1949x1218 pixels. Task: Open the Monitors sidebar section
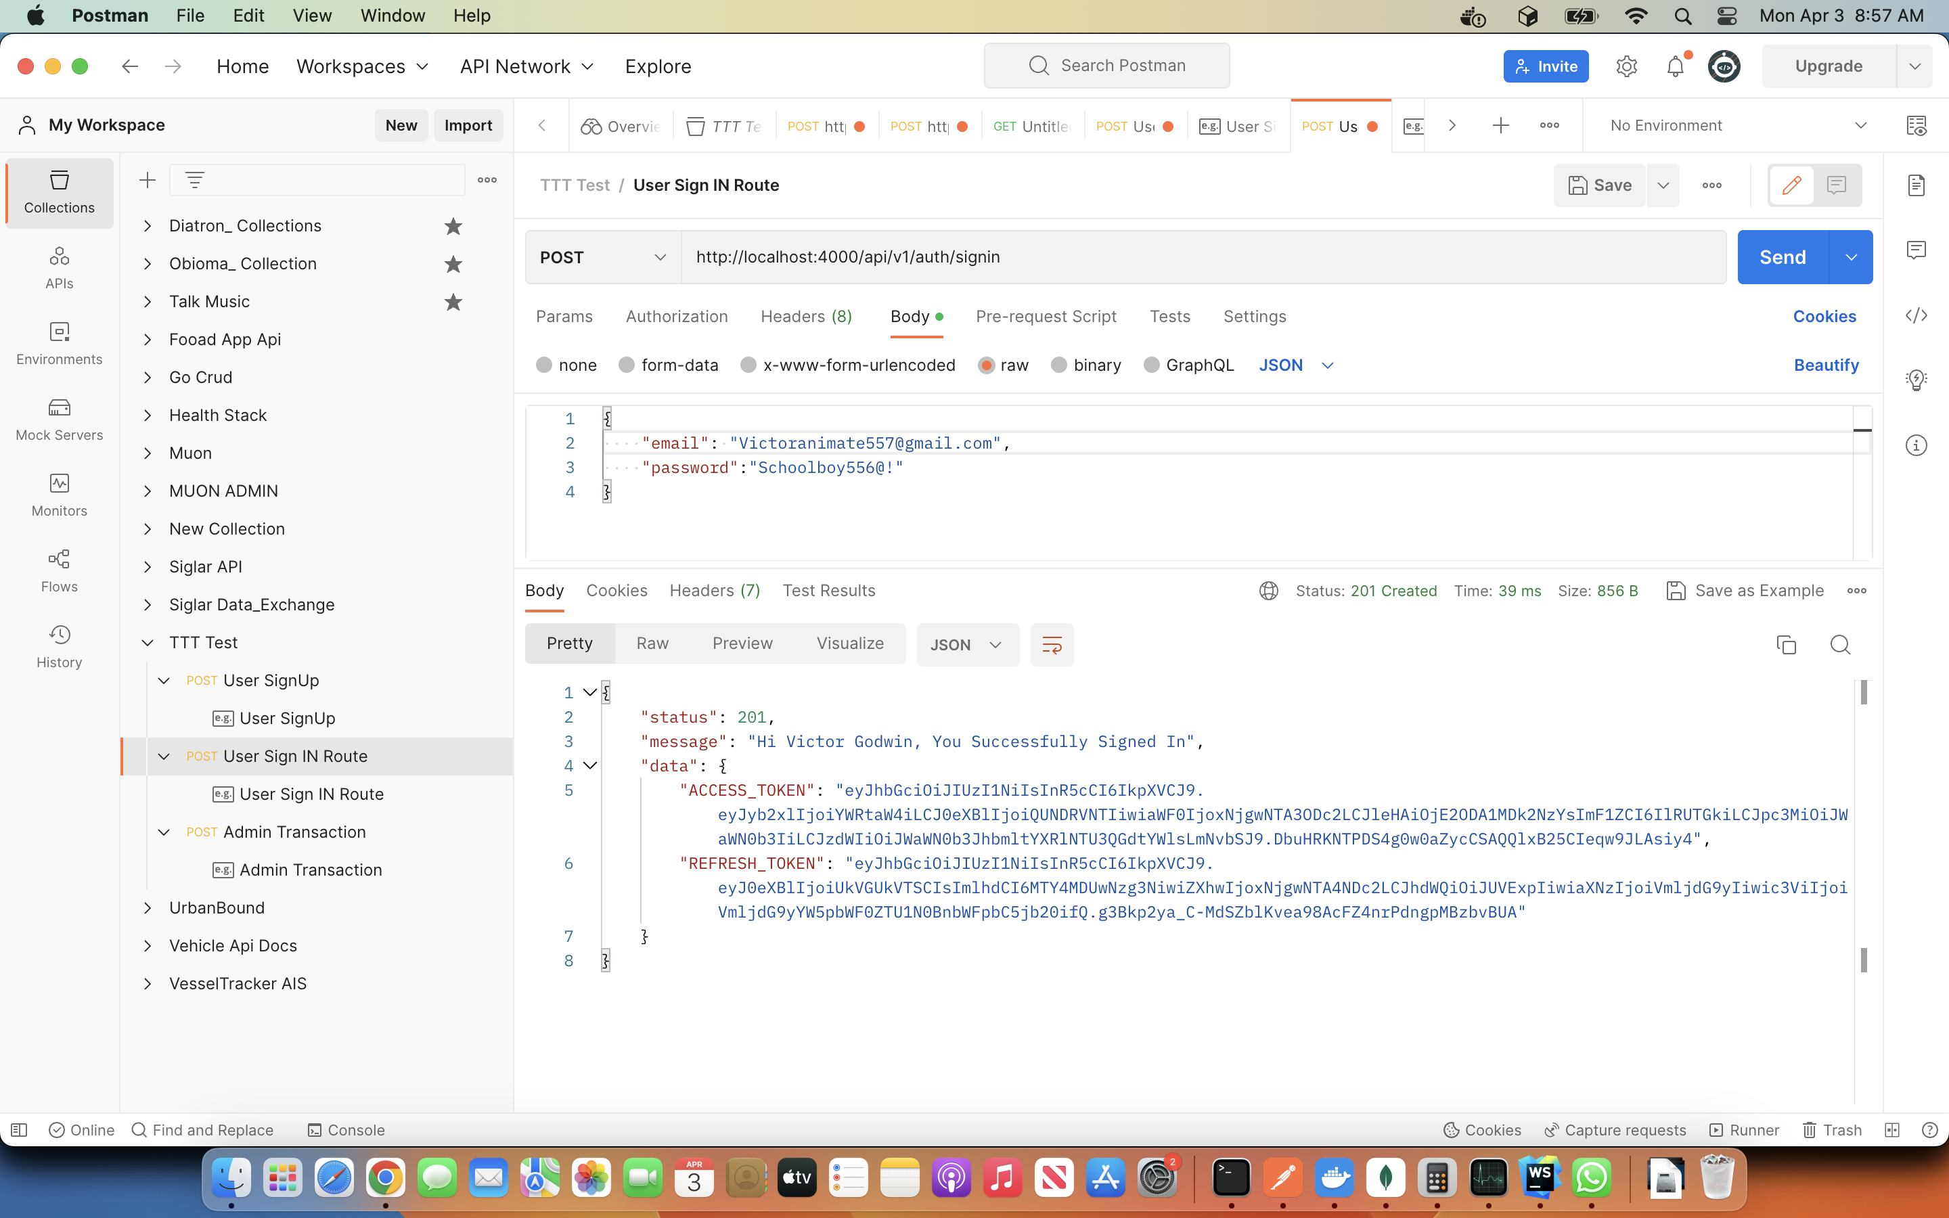59,495
